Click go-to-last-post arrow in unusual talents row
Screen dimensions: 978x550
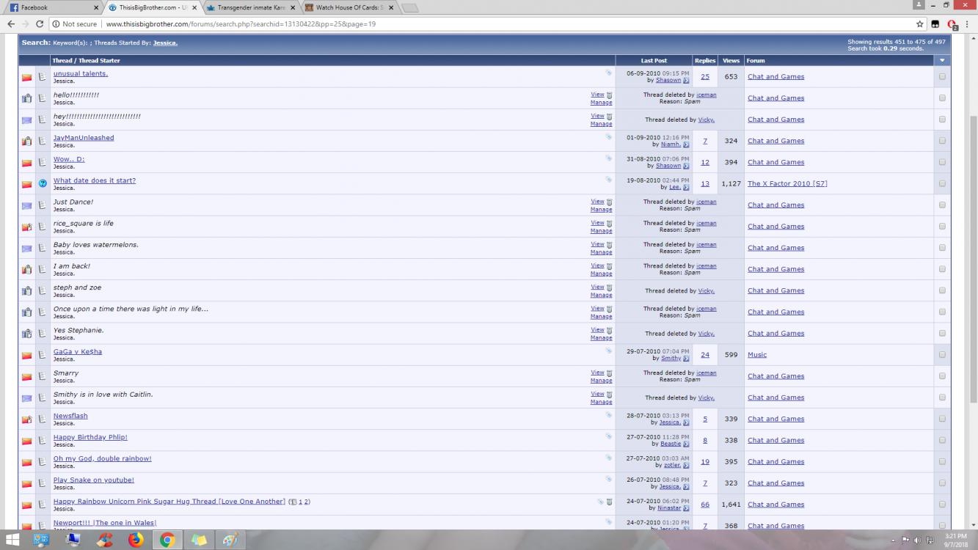pyautogui.click(x=686, y=81)
